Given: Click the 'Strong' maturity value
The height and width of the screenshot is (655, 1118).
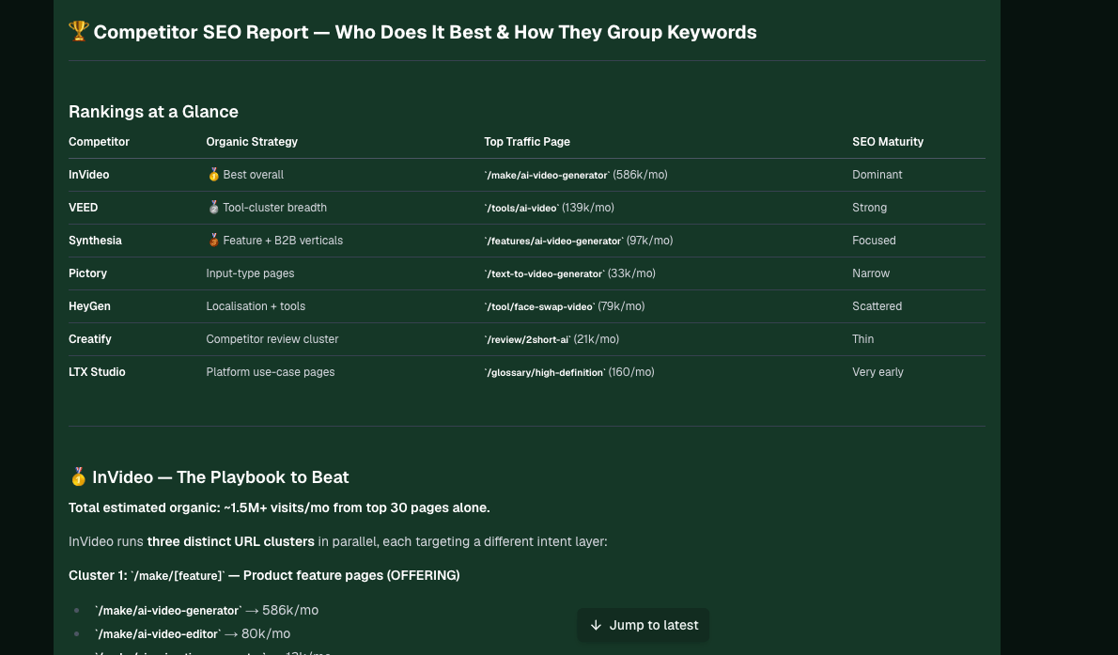Looking at the screenshot, I should 869,208.
